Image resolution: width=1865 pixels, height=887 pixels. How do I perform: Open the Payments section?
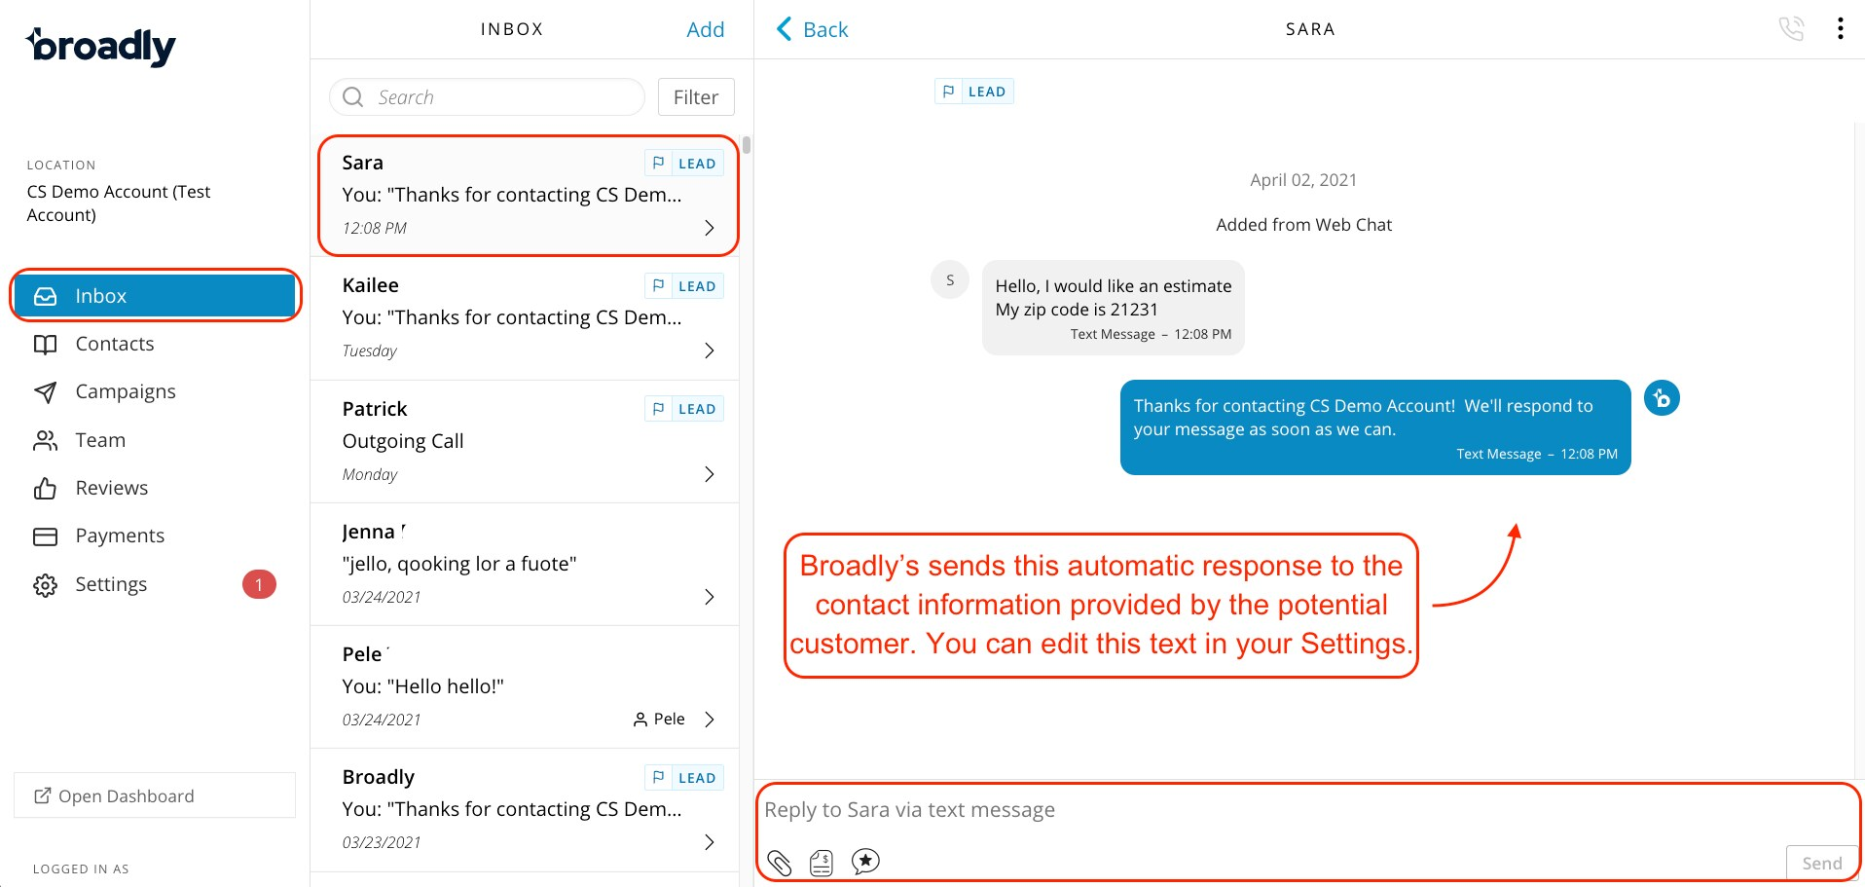point(120,535)
